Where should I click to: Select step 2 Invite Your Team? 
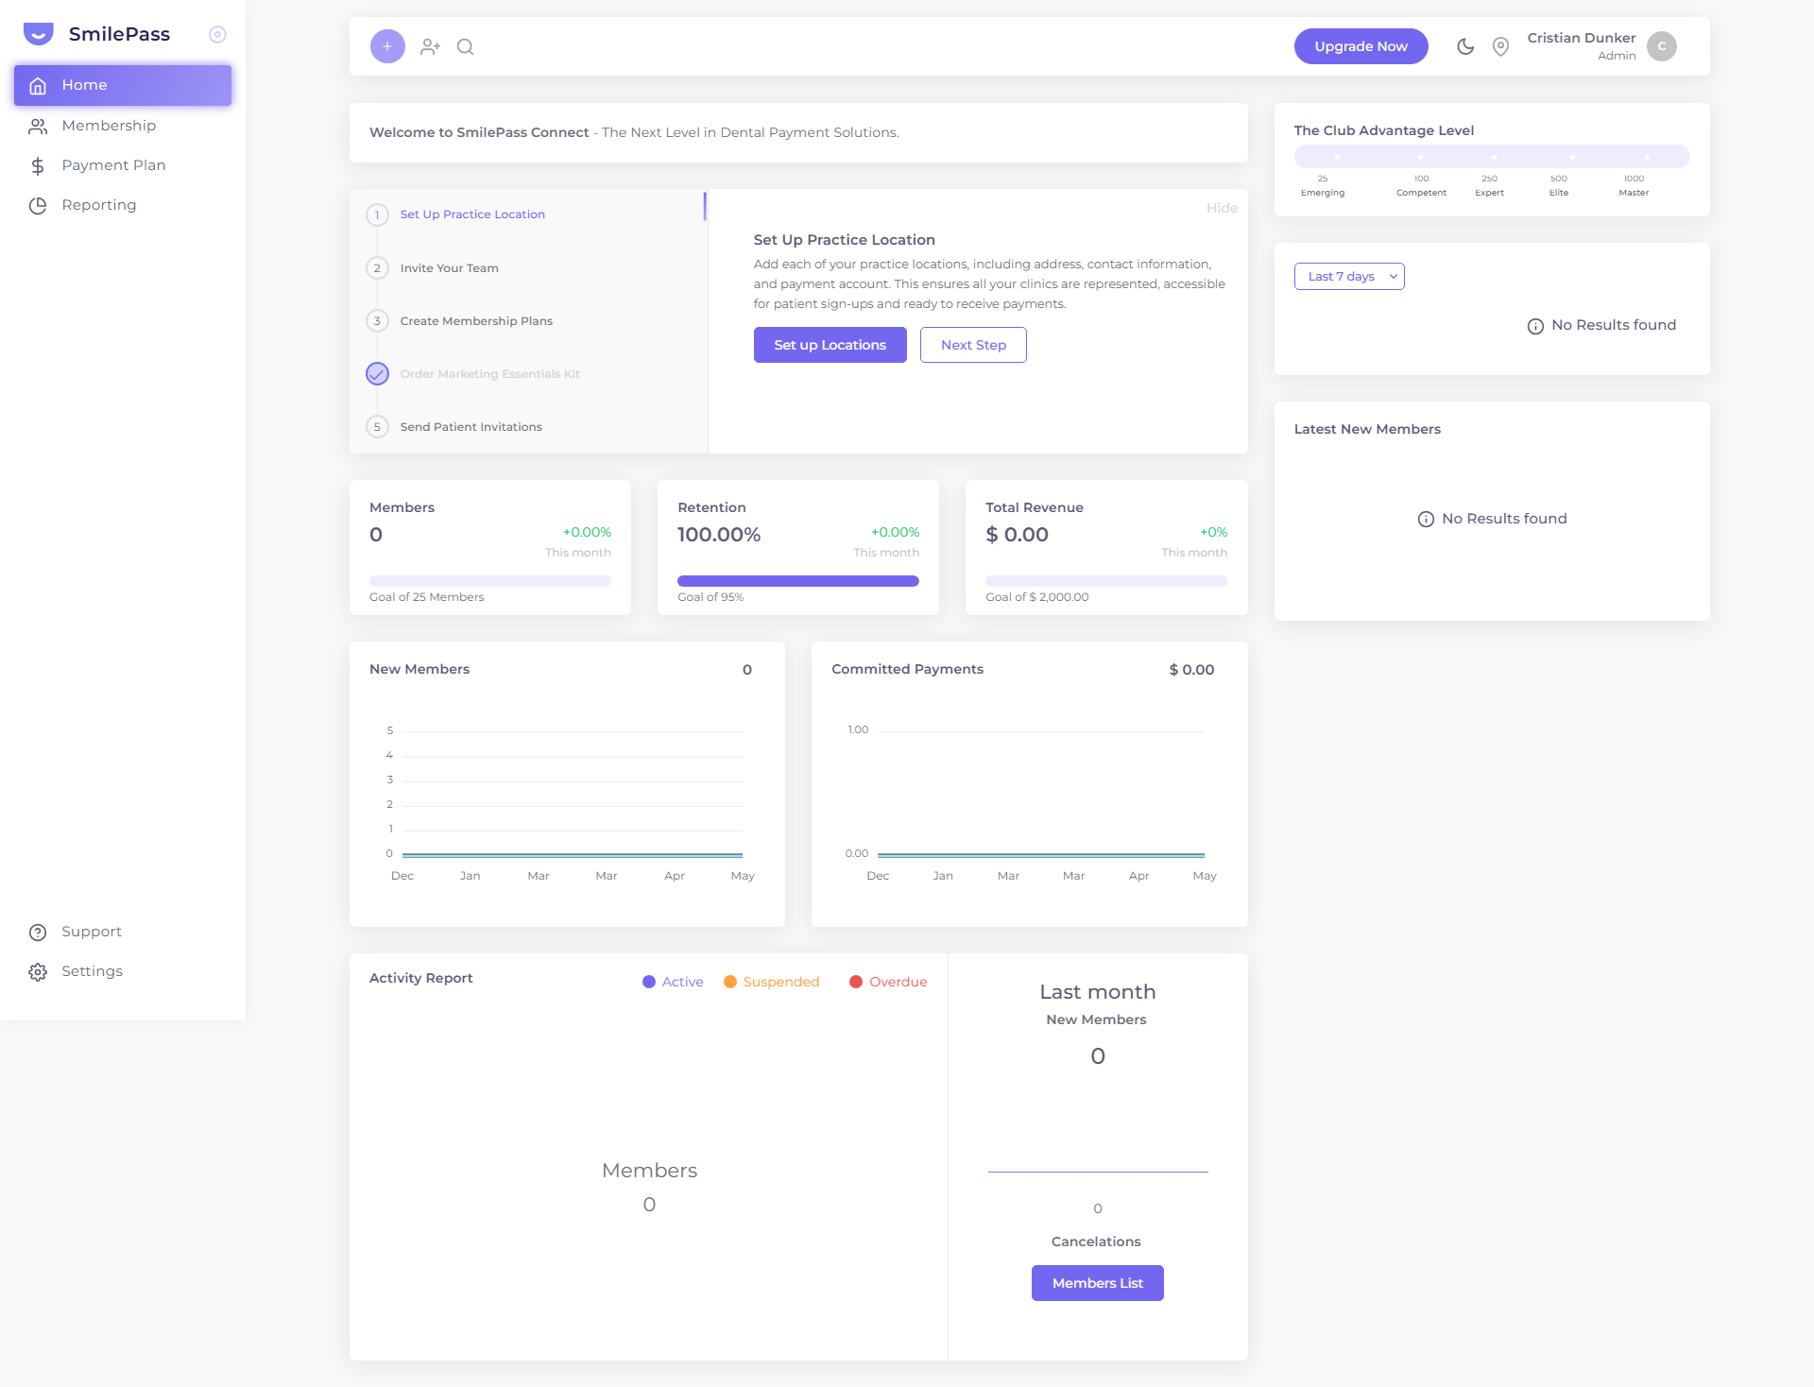(x=449, y=268)
